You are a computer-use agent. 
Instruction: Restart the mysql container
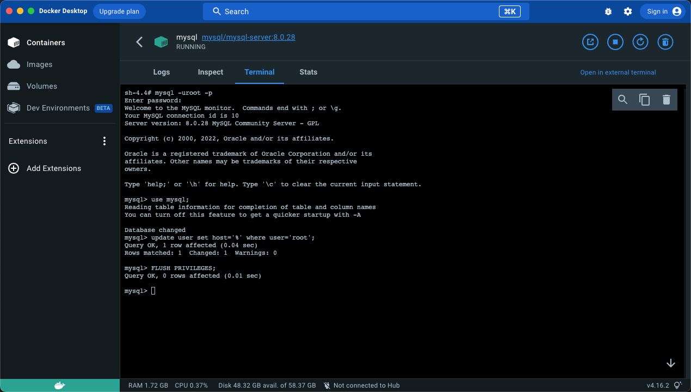coord(640,42)
